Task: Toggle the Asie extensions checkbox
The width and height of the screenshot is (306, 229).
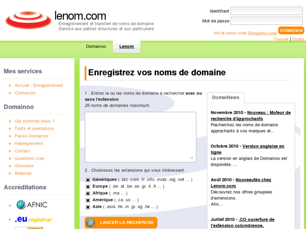Action: pyautogui.click(x=88, y=207)
